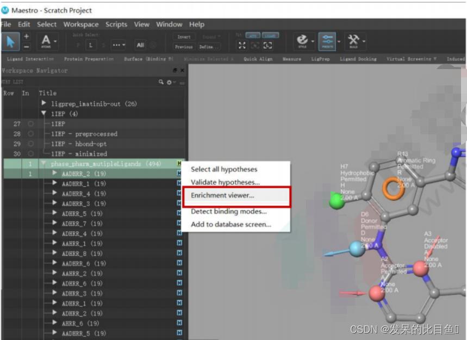Choose Select all hypotheses

[x=224, y=169]
